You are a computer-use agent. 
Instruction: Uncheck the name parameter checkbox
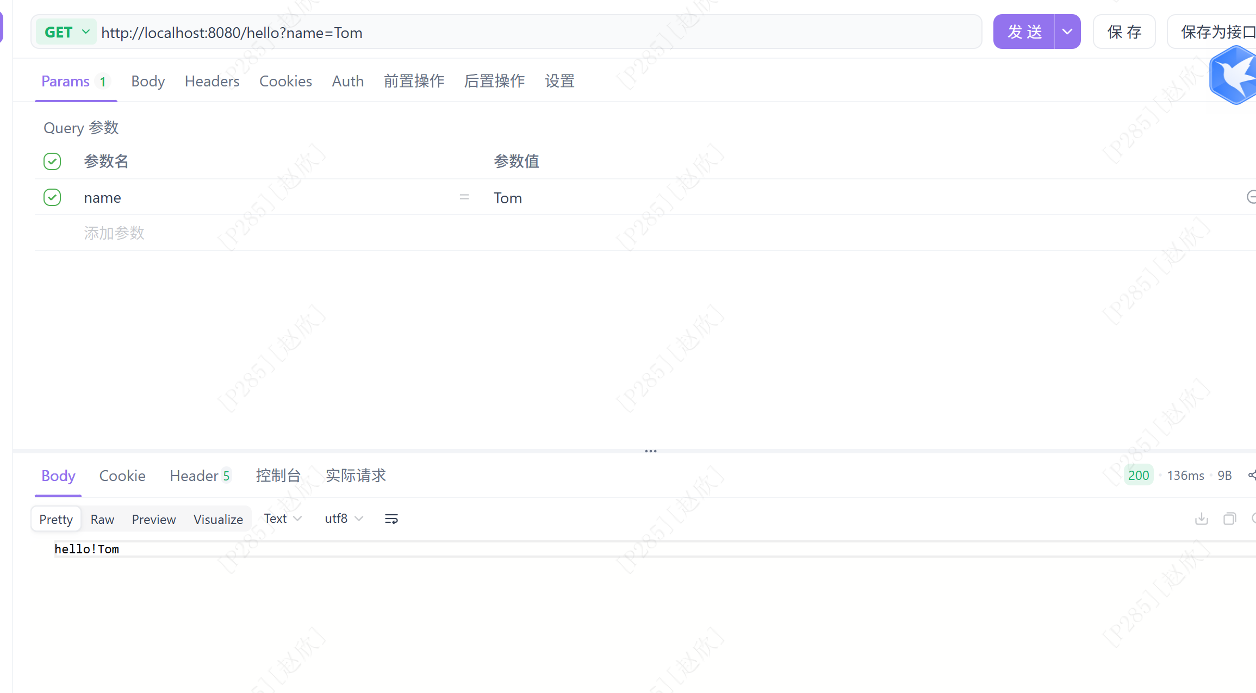point(52,197)
